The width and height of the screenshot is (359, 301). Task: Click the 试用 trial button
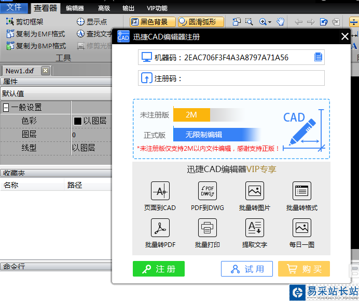pos(247,269)
